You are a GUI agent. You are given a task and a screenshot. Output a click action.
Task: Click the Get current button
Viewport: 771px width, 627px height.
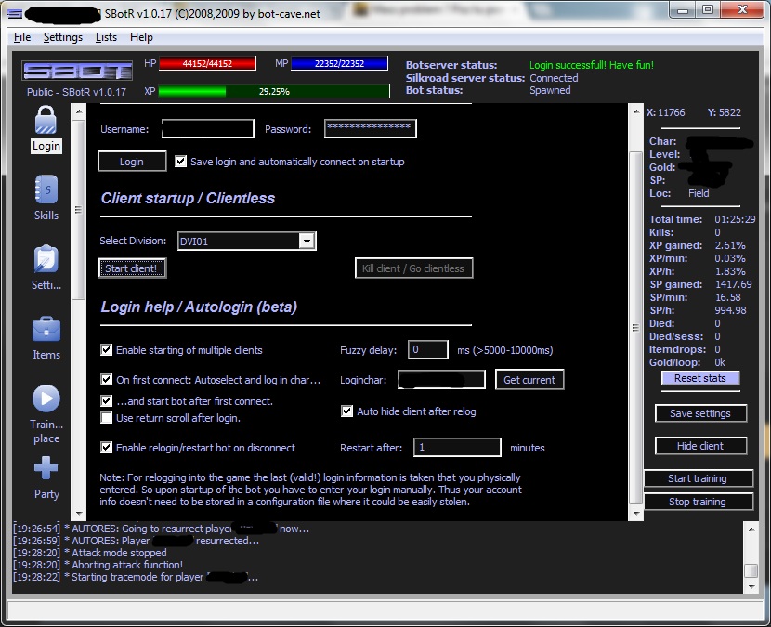(x=529, y=380)
